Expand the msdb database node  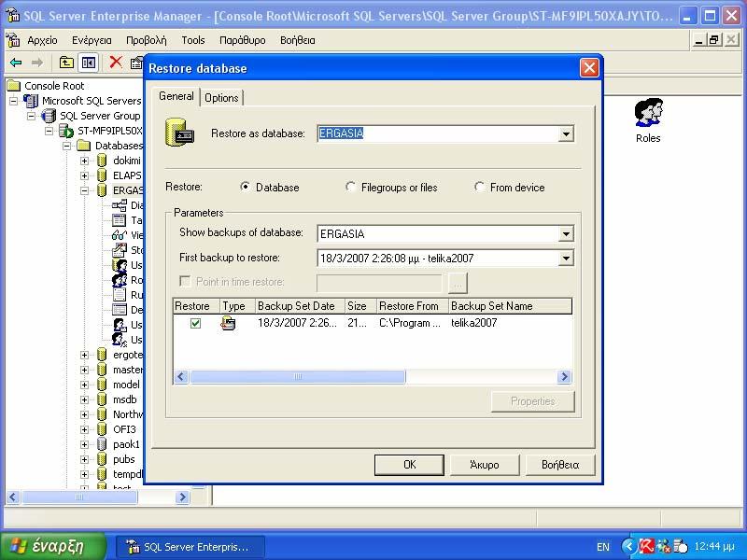point(84,399)
